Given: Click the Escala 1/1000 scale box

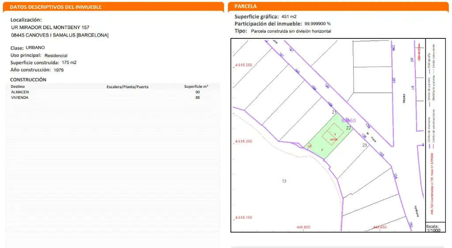Looking at the screenshot, I should [x=433, y=228].
